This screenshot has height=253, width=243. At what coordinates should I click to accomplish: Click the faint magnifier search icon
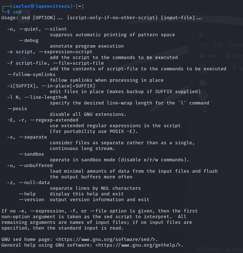pyautogui.click(x=192, y=83)
